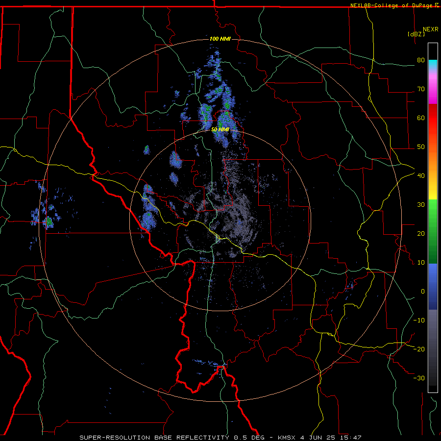Image resolution: width=441 pixels, height=441 pixels.
Task: Click the blue segment of the color bar
Action: (x=433, y=287)
